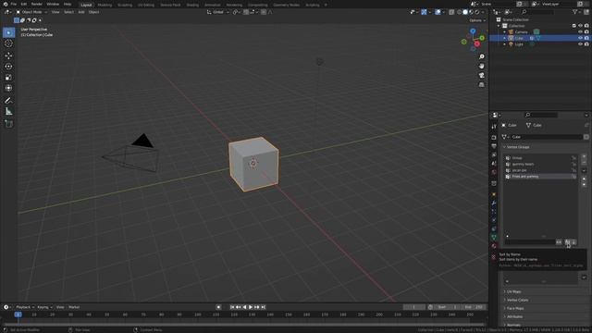
Task: Click the current frame number field
Action: tap(413, 307)
